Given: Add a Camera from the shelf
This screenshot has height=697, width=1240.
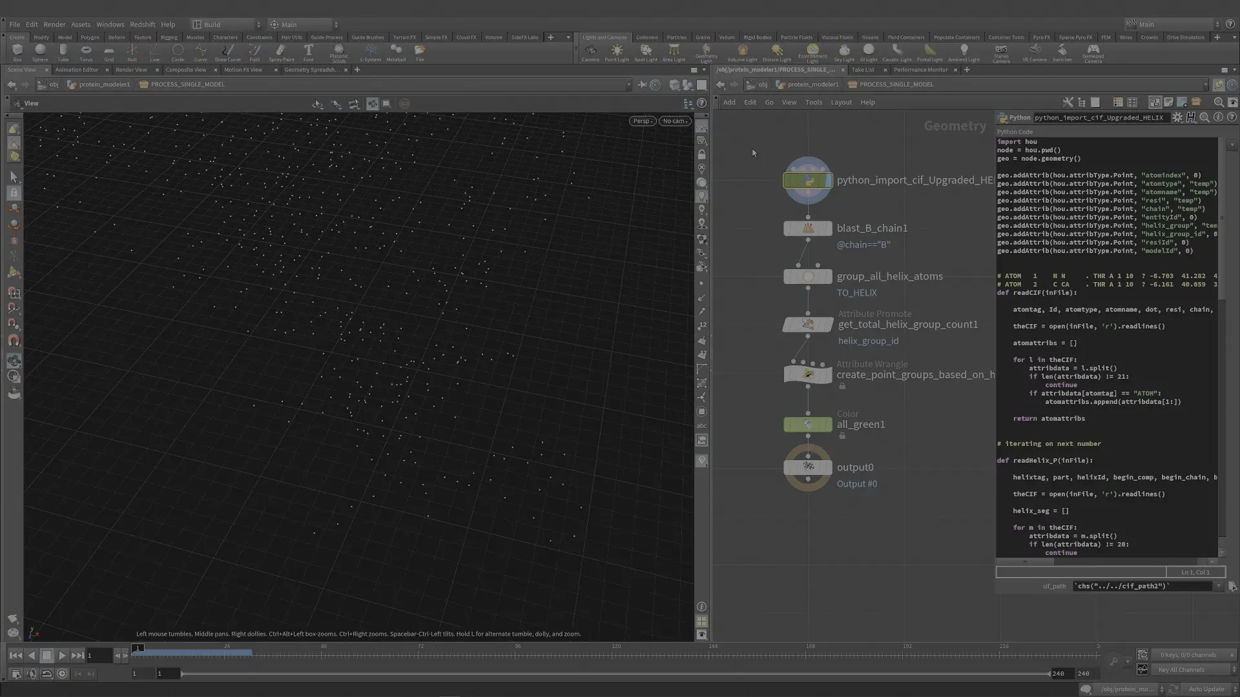Looking at the screenshot, I should [x=590, y=53].
